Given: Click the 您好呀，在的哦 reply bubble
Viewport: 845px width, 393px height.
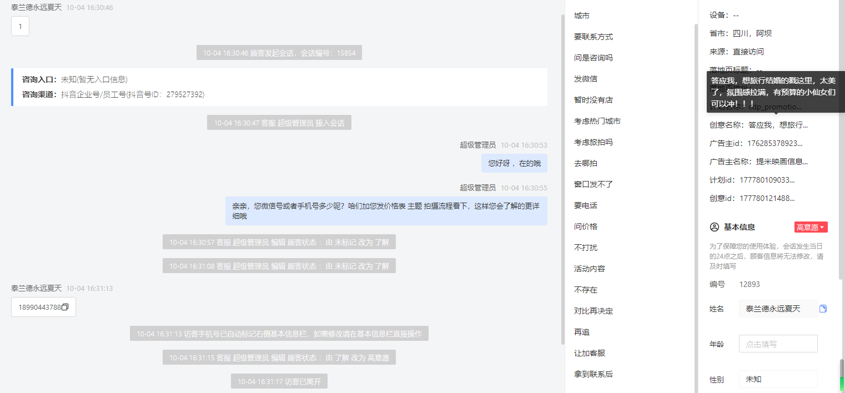Looking at the screenshot, I should click(x=514, y=163).
